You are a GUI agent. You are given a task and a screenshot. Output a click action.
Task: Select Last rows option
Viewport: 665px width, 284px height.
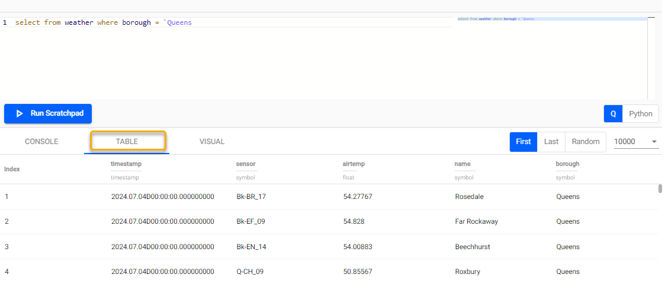click(551, 142)
